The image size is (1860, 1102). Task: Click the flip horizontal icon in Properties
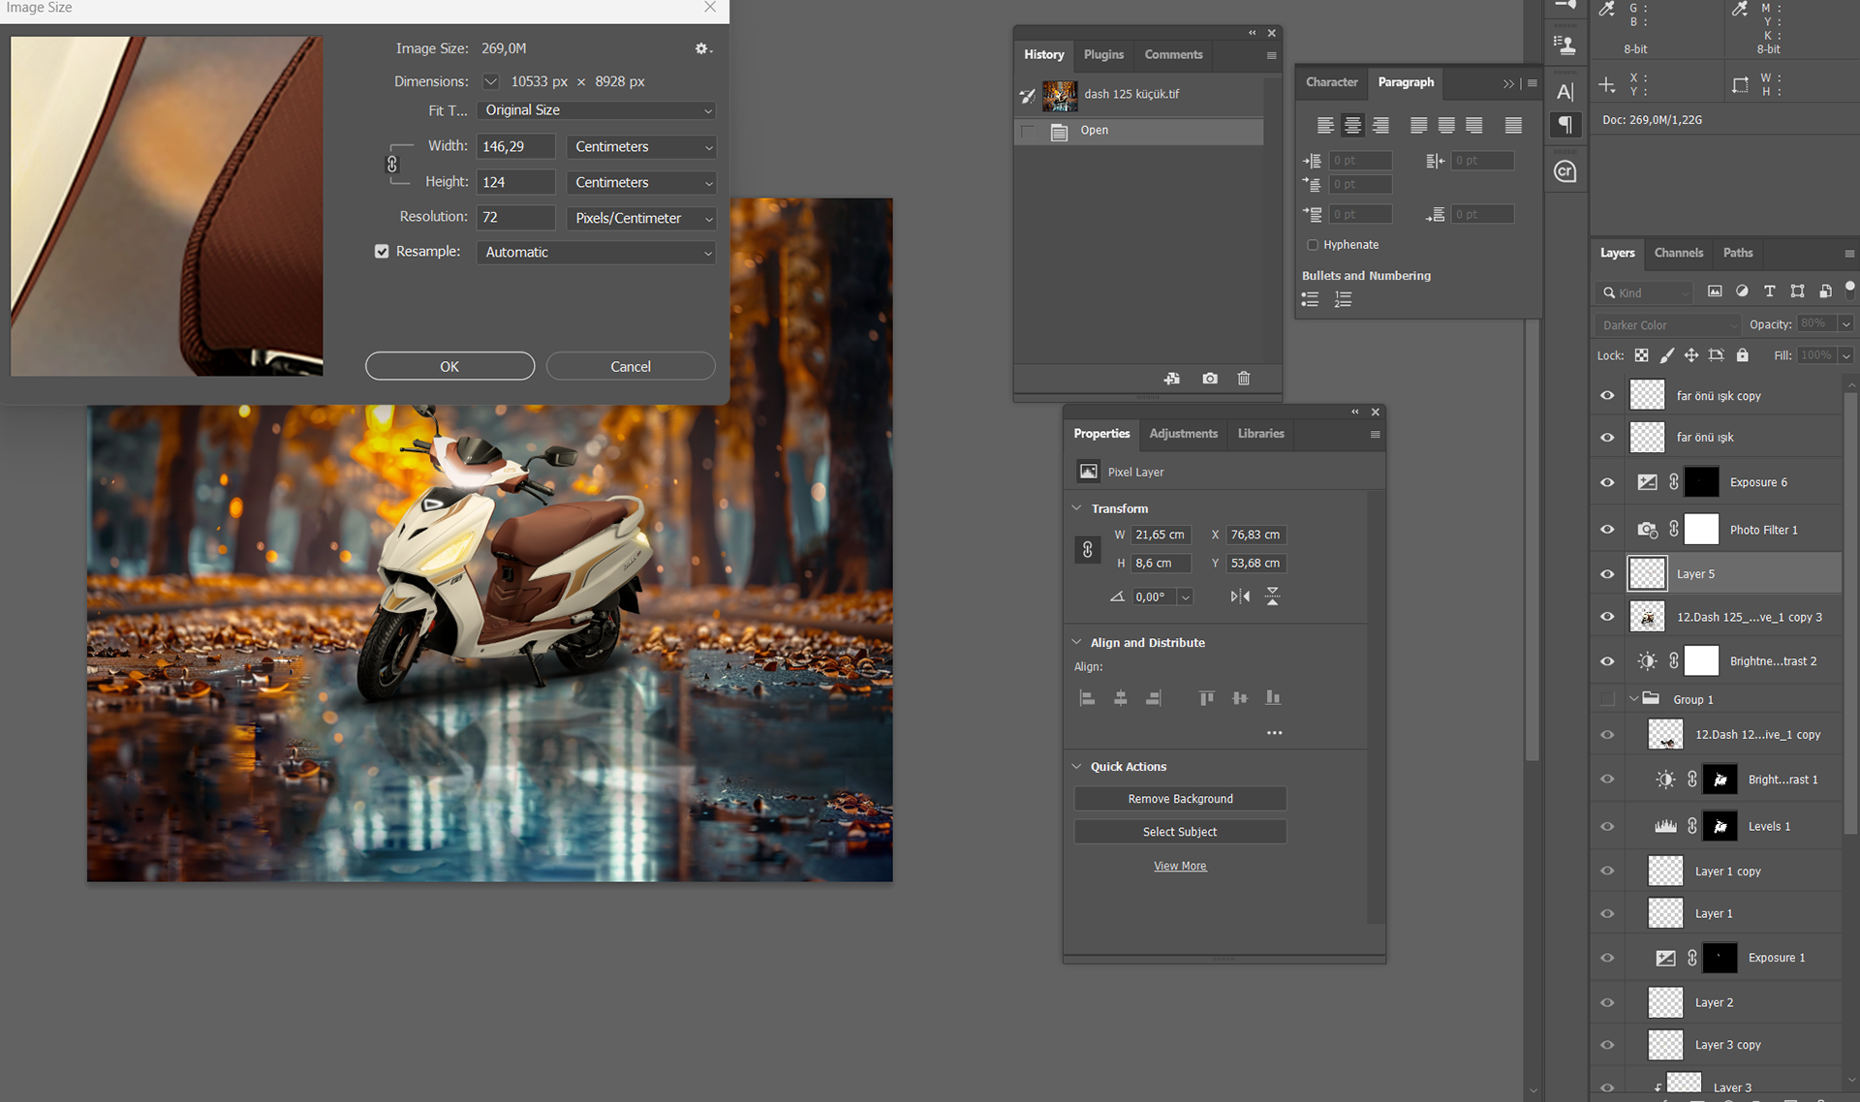[1240, 597]
